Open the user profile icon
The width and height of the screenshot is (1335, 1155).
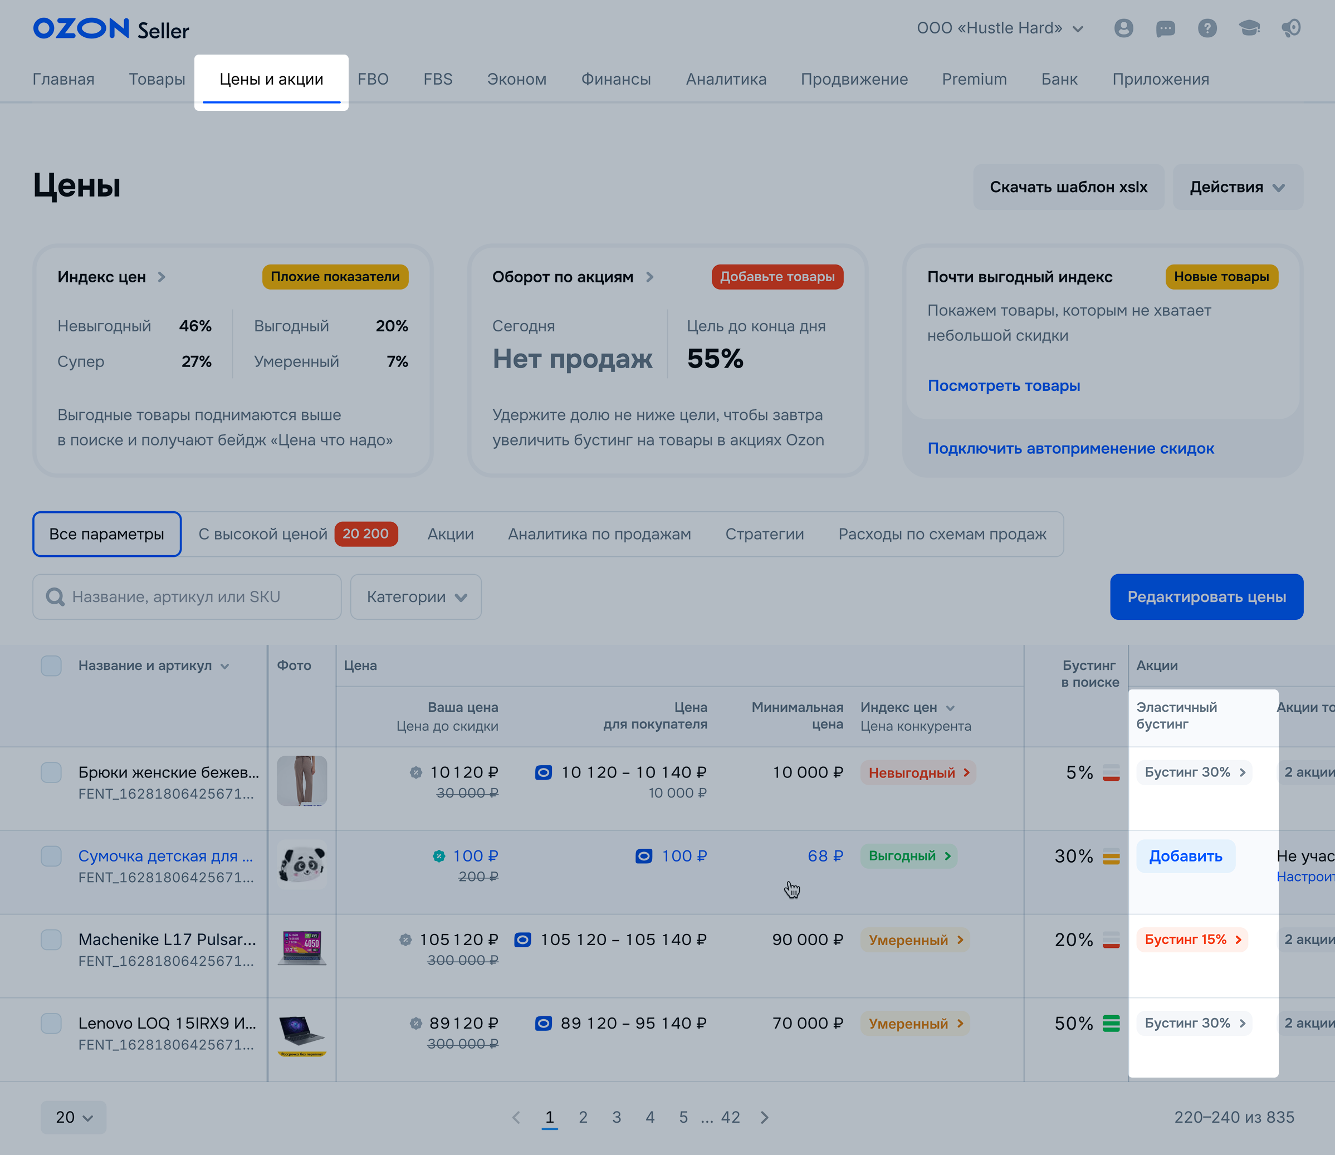pyautogui.click(x=1123, y=28)
